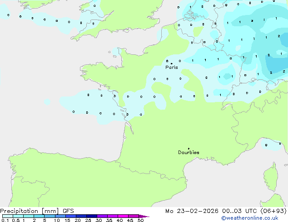The width and height of the screenshot is (288, 222).
Task: Click the '20' legend scale label
Action: (x=78, y=220)
